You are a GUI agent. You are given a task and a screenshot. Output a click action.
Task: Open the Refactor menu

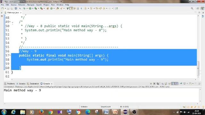(22, 5)
